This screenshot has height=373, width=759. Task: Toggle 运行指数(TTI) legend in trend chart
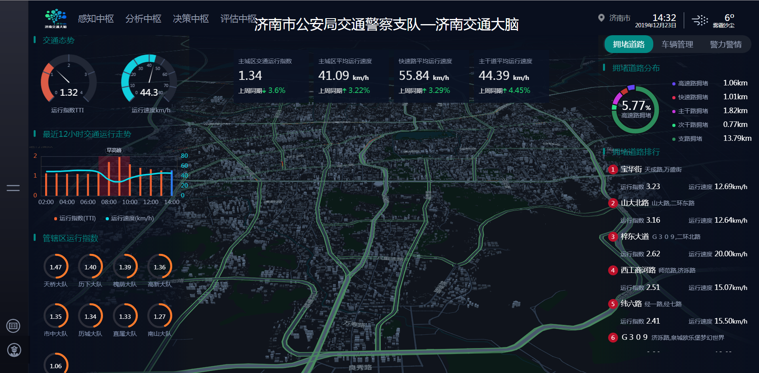click(75, 218)
